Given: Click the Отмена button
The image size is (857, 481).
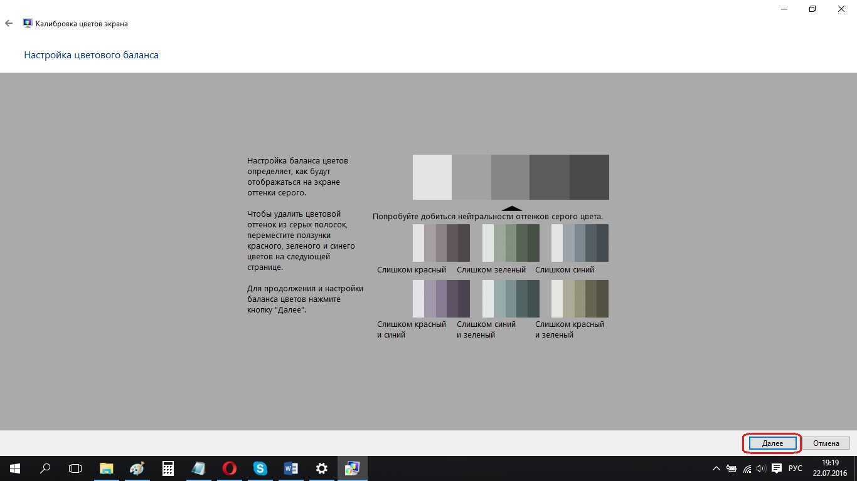Looking at the screenshot, I should point(826,443).
